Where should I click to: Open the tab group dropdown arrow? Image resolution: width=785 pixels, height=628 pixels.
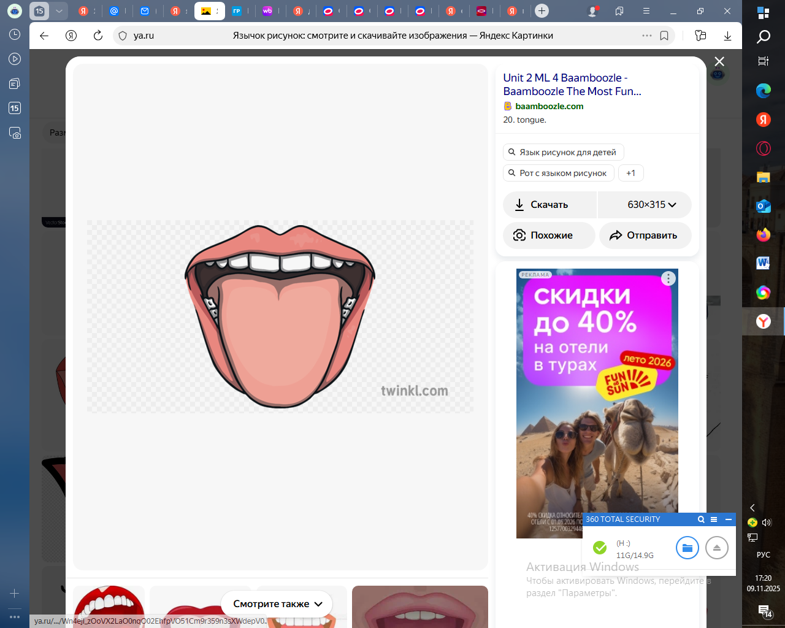[59, 11]
